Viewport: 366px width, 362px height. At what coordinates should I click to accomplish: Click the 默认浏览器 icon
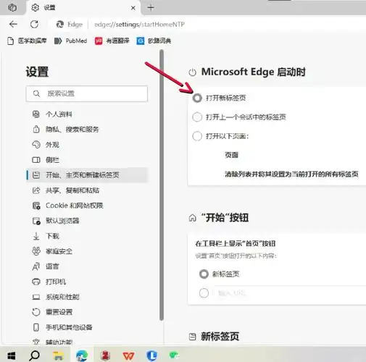pos(36,221)
